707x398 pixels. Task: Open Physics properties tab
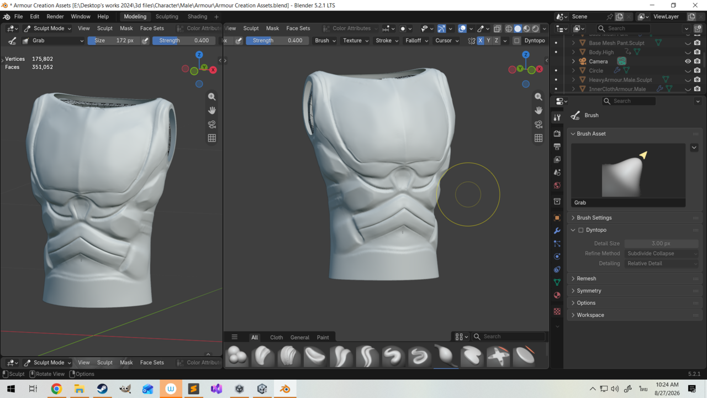[557, 256]
